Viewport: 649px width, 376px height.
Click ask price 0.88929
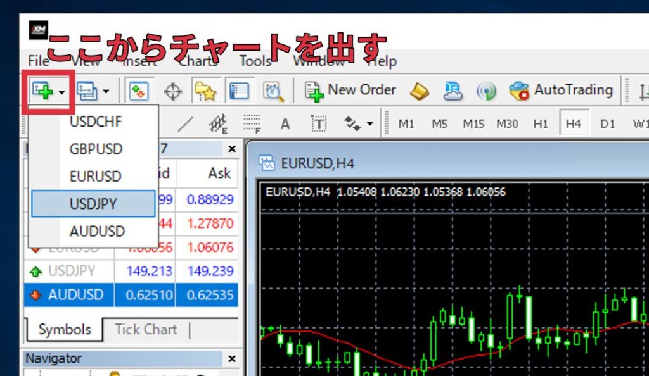pyautogui.click(x=210, y=200)
